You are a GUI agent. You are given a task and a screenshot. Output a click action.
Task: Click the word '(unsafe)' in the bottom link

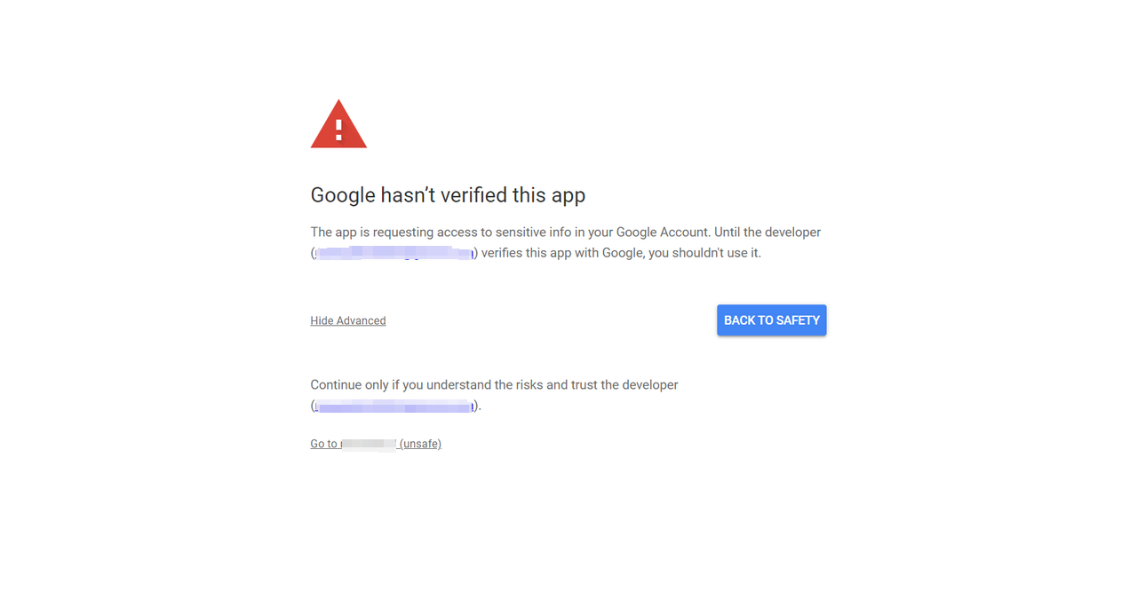point(420,444)
